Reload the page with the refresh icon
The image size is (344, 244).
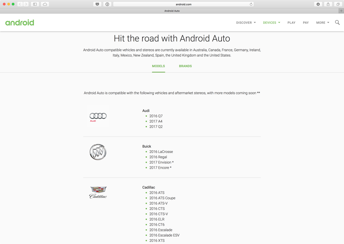pos(251,4)
